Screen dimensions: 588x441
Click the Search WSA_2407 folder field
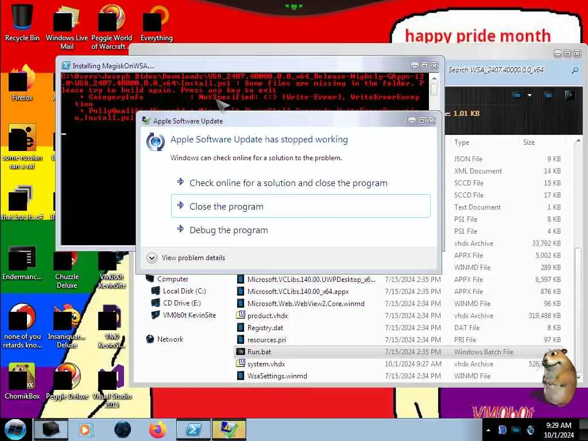pyautogui.click(x=508, y=70)
